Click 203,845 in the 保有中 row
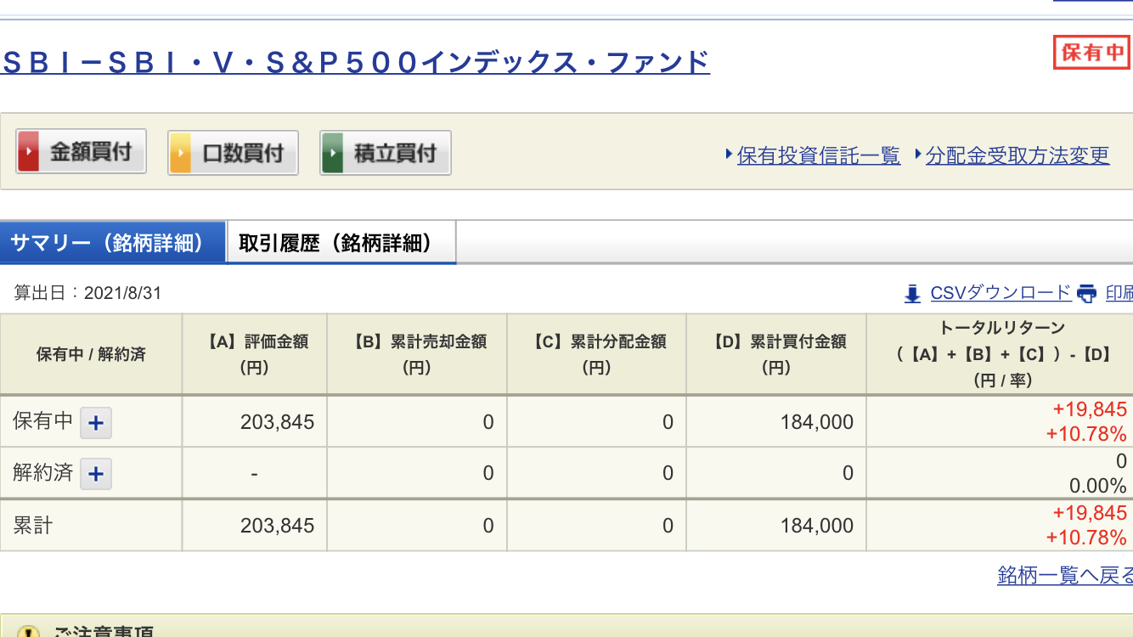Viewport: 1133px width, 637px height. click(277, 422)
